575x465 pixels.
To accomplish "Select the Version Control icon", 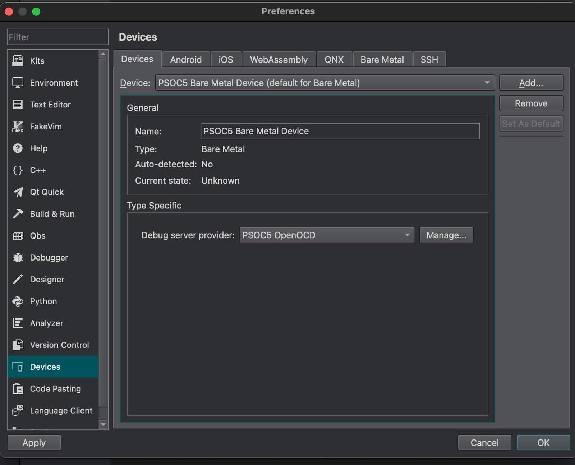I will 17,345.
